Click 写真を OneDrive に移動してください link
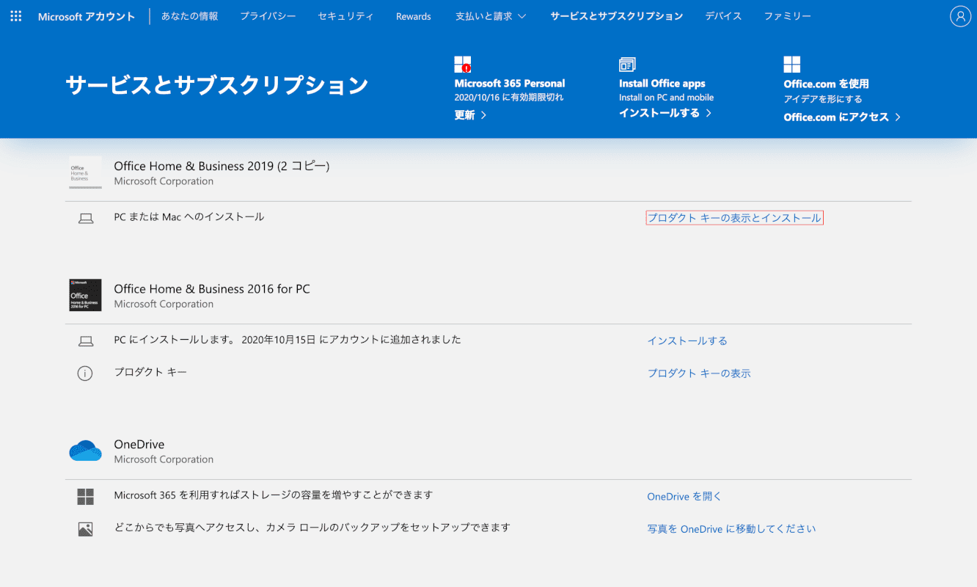The width and height of the screenshot is (977, 587). tap(731, 529)
